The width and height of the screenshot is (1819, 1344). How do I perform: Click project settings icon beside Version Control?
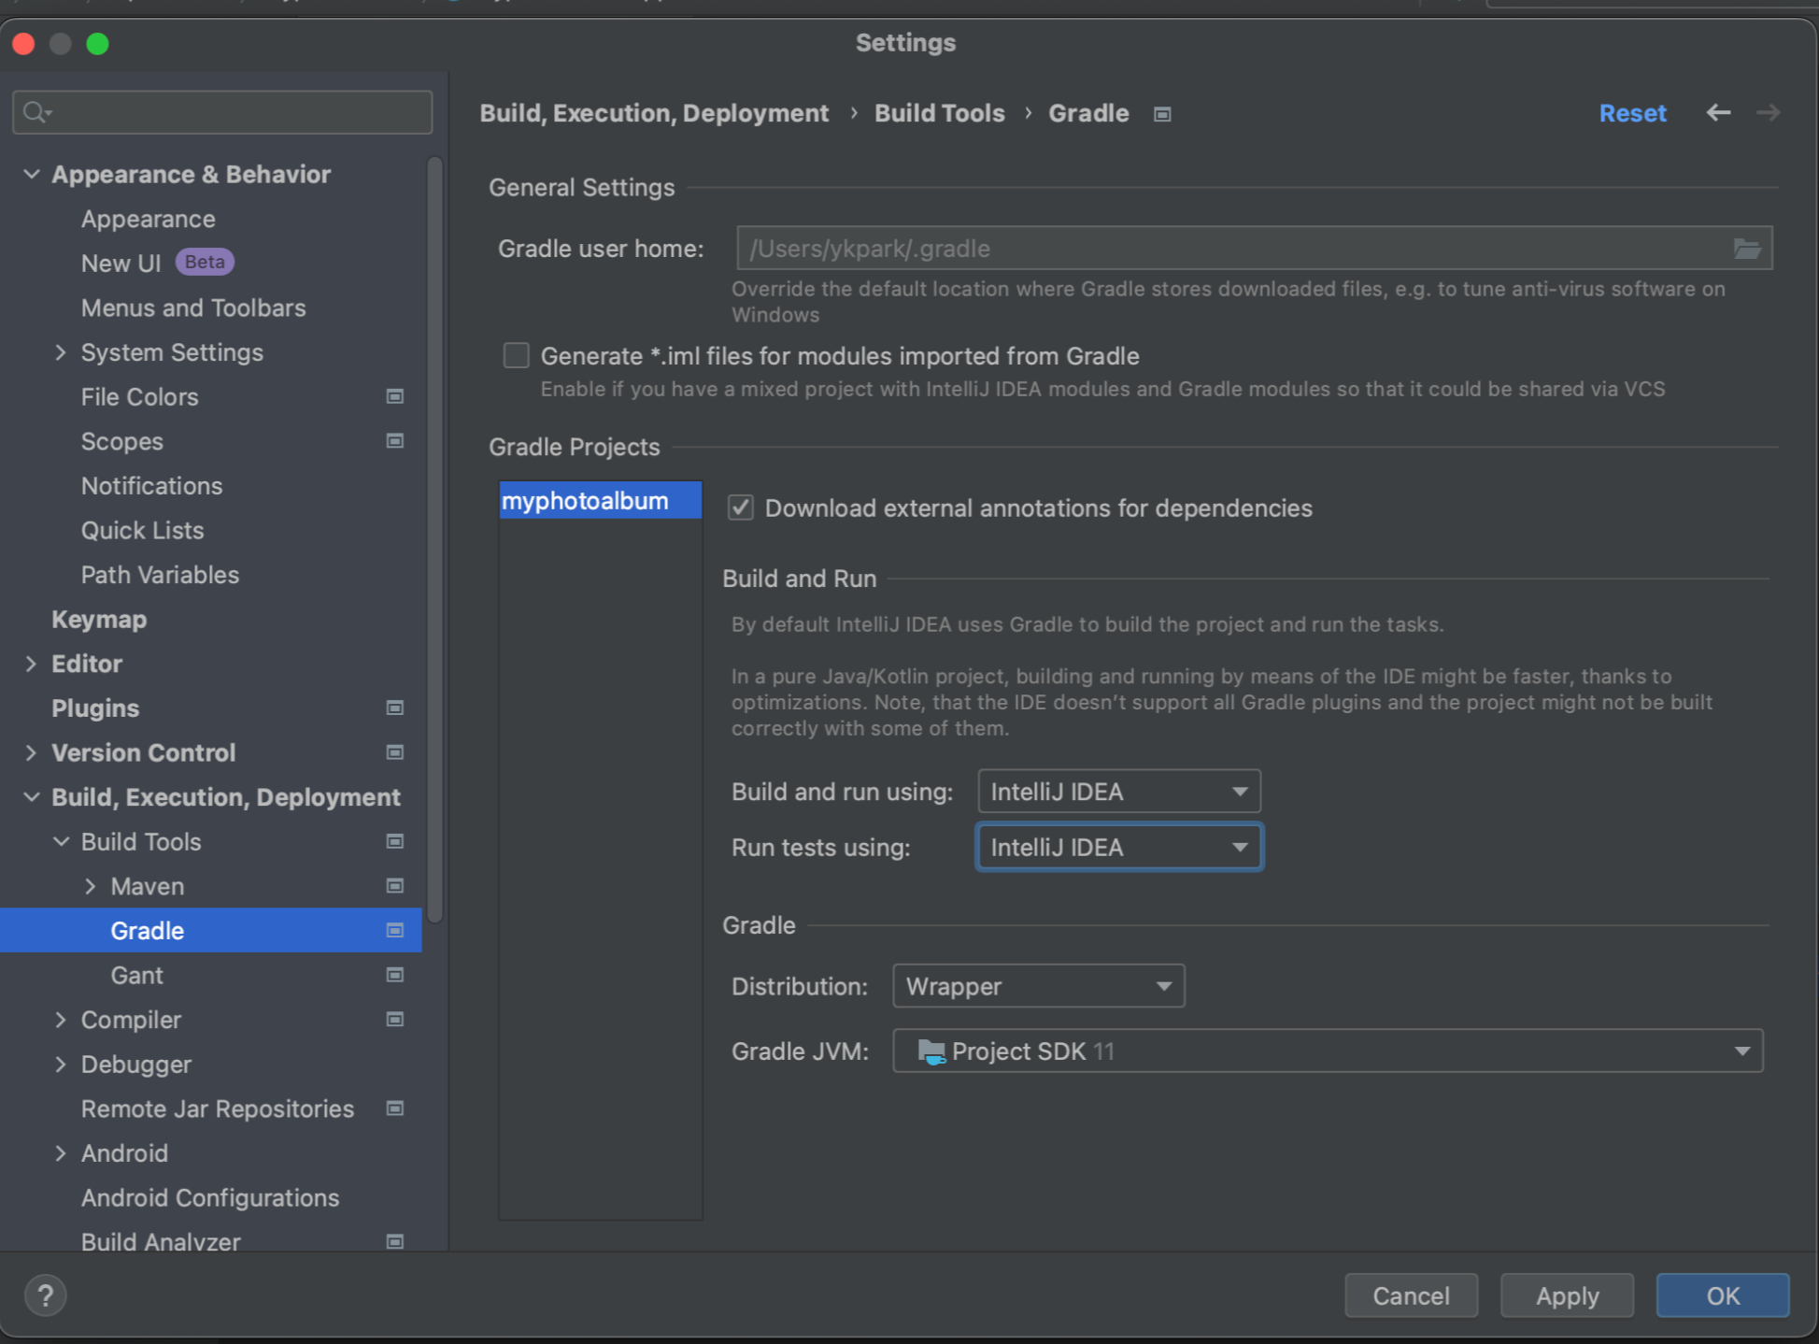point(395,752)
